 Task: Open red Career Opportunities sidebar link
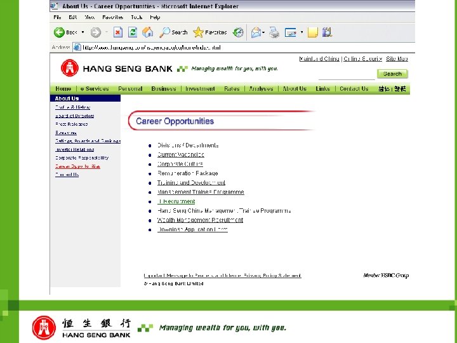click(x=77, y=166)
